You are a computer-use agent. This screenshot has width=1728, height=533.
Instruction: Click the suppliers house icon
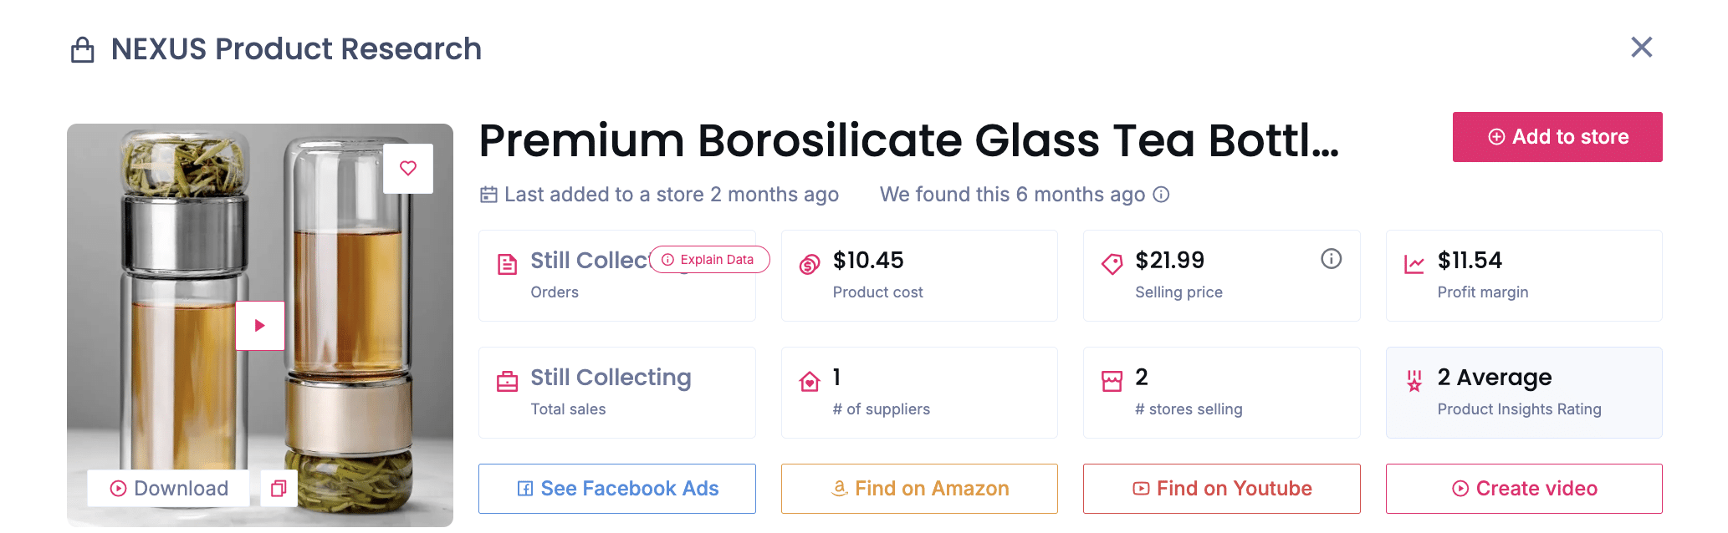coord(810,382)
